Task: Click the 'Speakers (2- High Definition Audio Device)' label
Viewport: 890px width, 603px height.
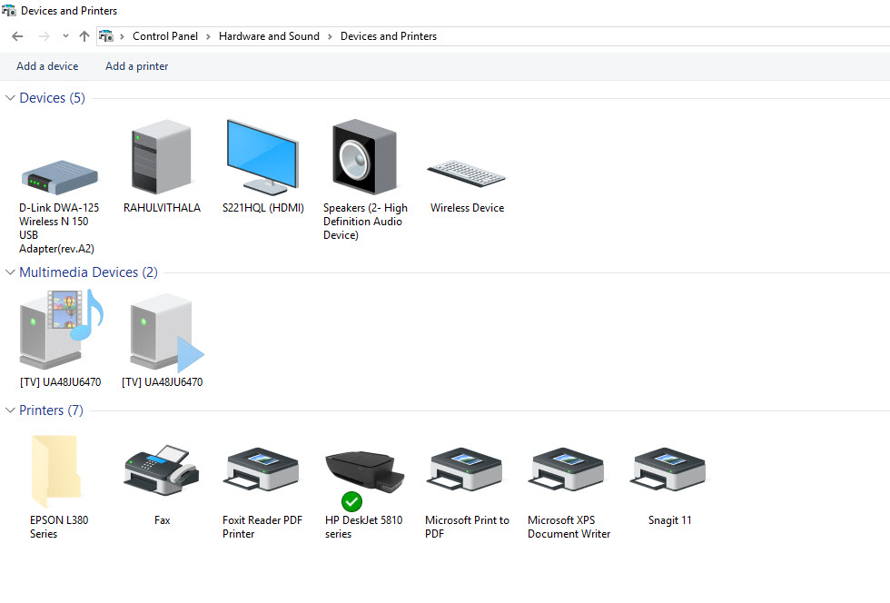Action: 365,222
